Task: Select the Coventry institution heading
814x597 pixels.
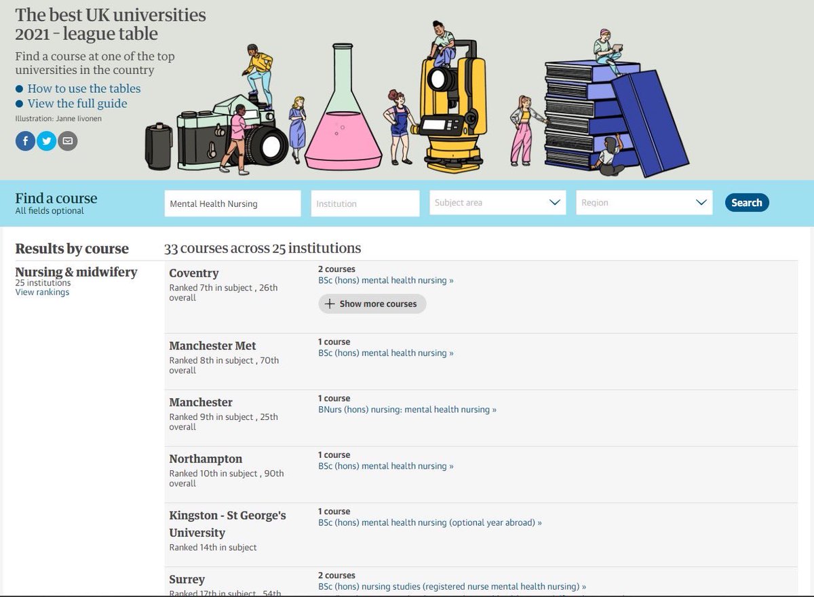Action: click(194, 273)
